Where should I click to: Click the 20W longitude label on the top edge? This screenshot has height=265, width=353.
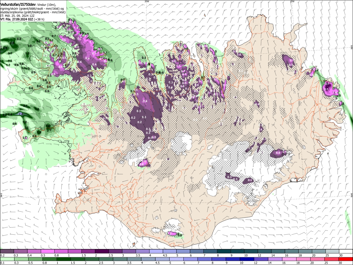[x=147, y=1]
